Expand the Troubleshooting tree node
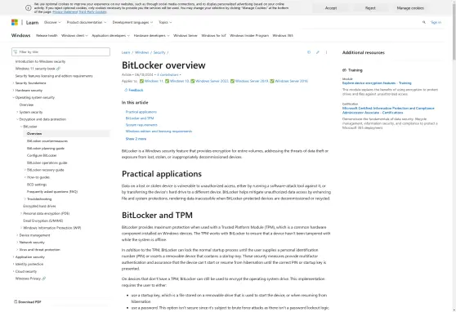 (x=25, y=199)
